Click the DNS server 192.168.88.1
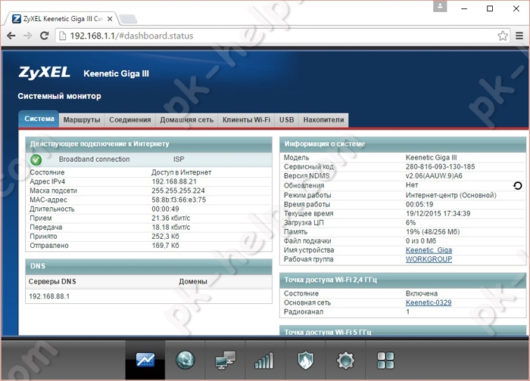Viewport: 530px width, 381px height. coord(49,296)
